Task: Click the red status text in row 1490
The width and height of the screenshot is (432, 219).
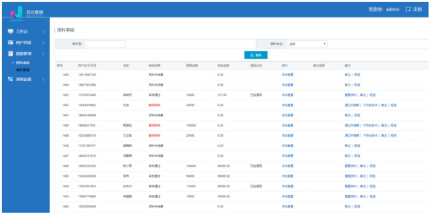Action: click(x=155, y=126)
